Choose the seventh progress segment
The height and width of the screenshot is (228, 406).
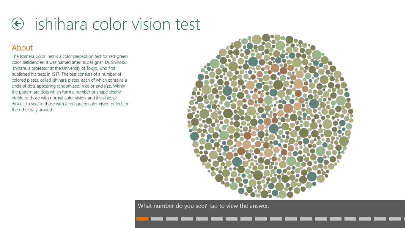point(232,219)
